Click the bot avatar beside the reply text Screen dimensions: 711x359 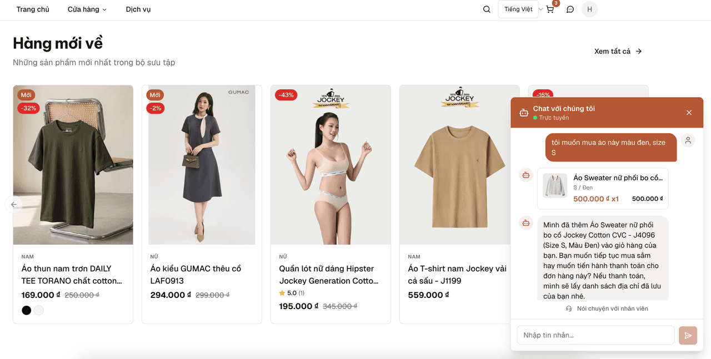click(525, 223)
